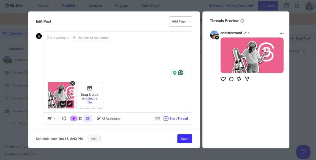
Task: Open the Add Tags dropdown
Action: tap(181, 21)
